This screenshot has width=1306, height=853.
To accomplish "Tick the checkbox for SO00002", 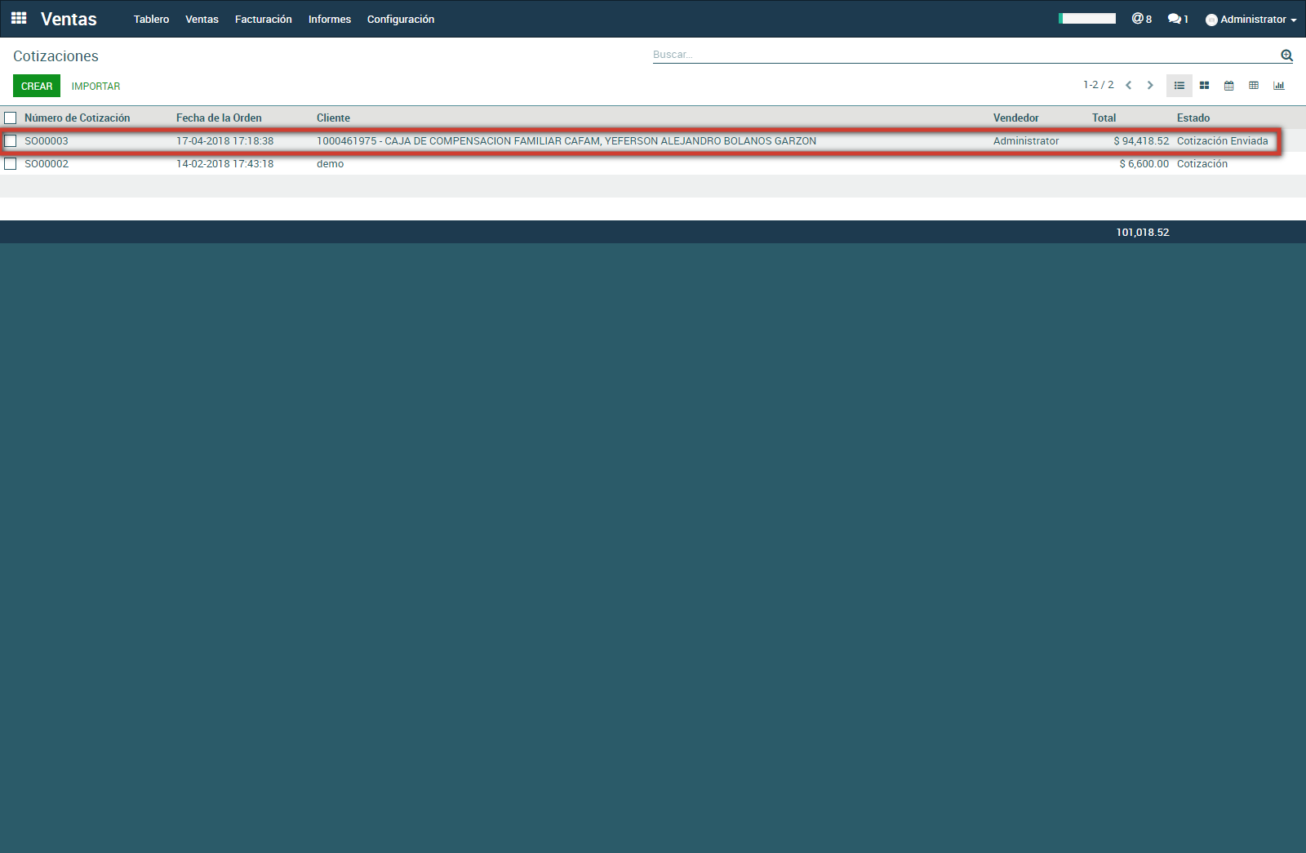I will [11, 164].
